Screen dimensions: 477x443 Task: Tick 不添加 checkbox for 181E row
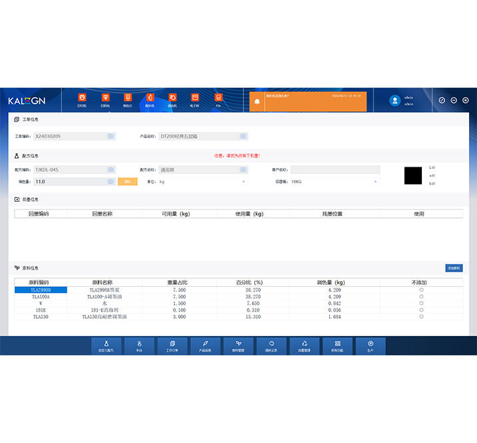point(421,310)
